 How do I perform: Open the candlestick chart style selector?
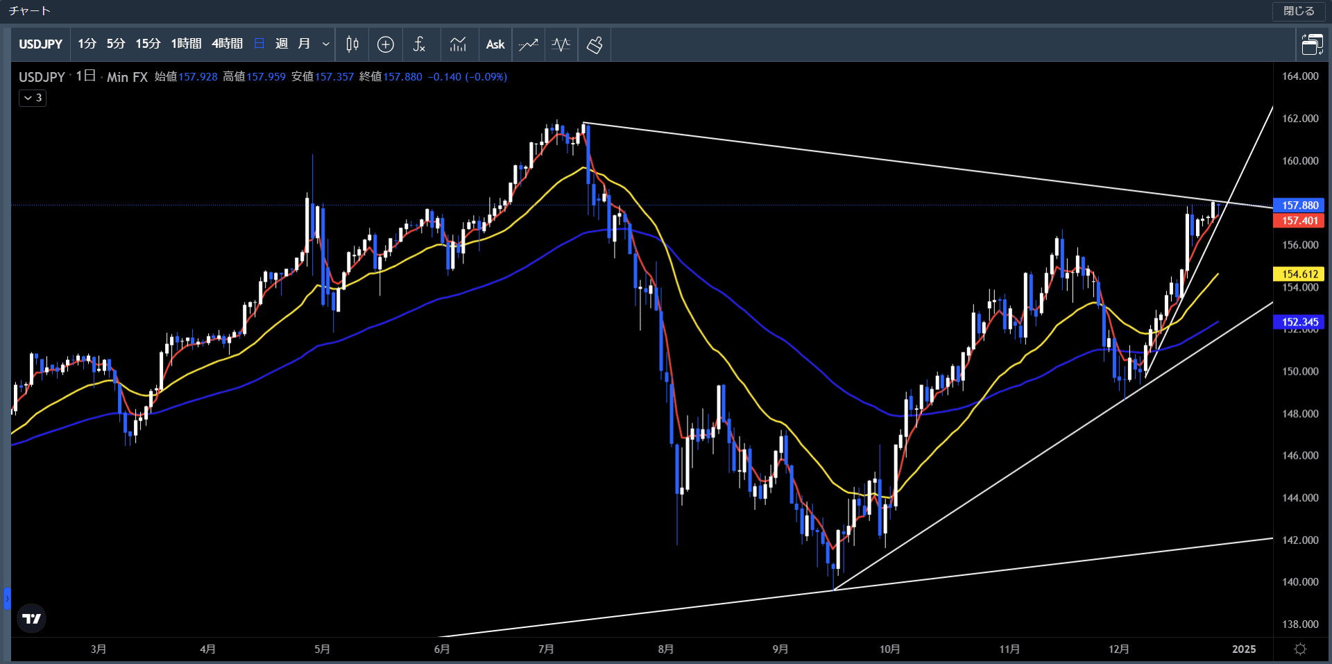tap(352, 44)
